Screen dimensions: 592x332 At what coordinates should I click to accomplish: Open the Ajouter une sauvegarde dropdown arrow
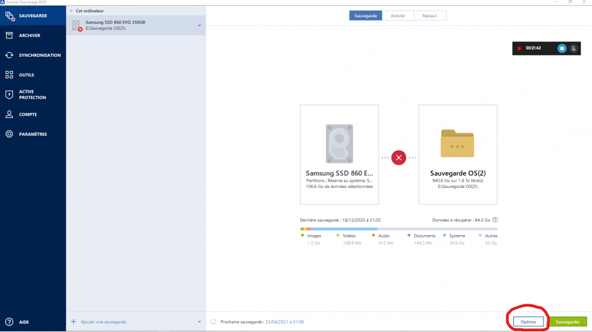tap(199, 322)
